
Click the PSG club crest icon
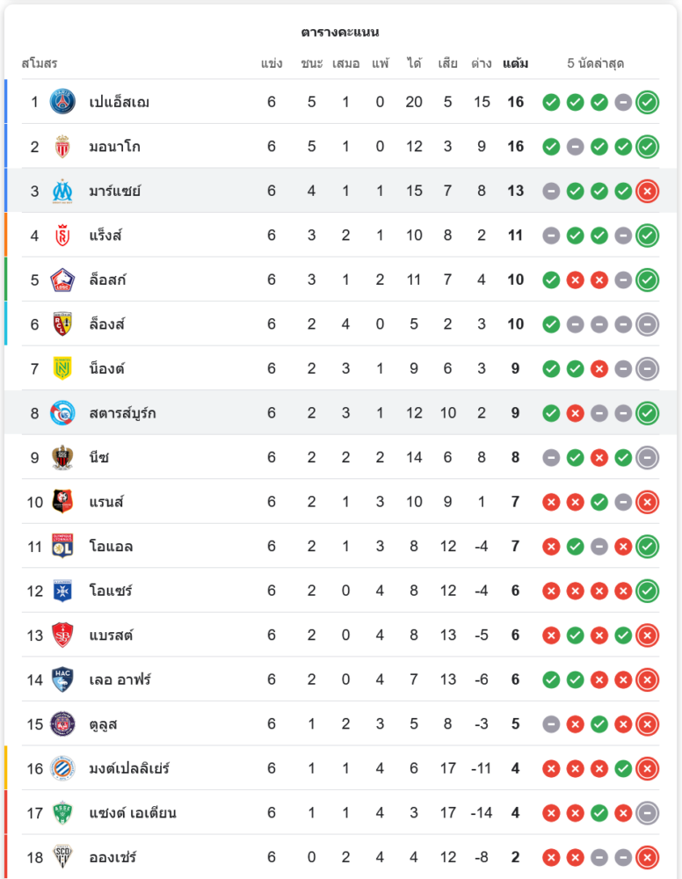point(62,102)
